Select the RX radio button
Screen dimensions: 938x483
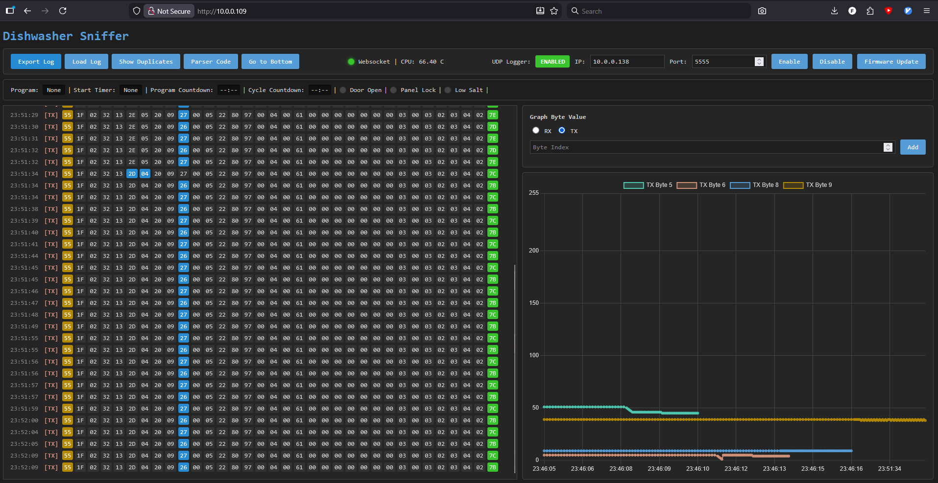coord(536,130)
